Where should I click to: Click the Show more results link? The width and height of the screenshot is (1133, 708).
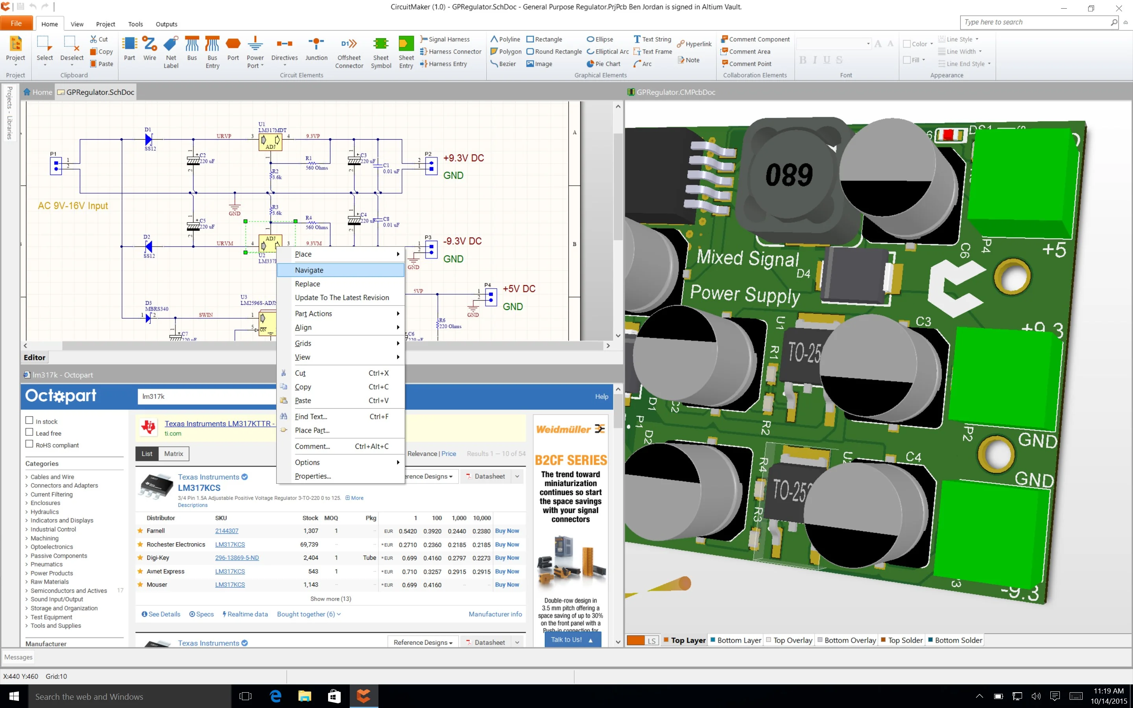click(330, 598)
